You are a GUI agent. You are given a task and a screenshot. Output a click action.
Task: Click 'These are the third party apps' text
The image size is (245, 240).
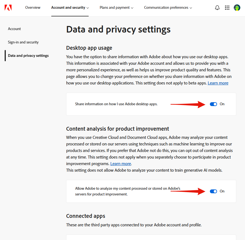134,225
